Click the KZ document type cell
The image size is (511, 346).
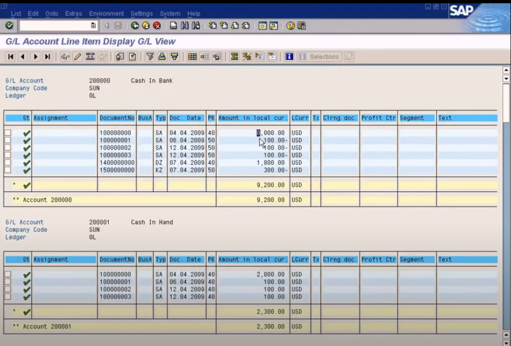click(x=160, y=170)
